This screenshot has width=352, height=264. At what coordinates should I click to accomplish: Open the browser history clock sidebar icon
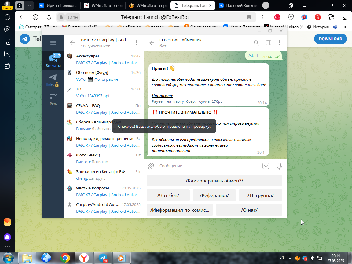tap(7, 17)
